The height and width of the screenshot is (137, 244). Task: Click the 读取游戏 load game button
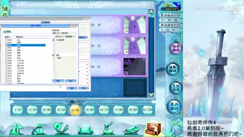tap(173, 69)
